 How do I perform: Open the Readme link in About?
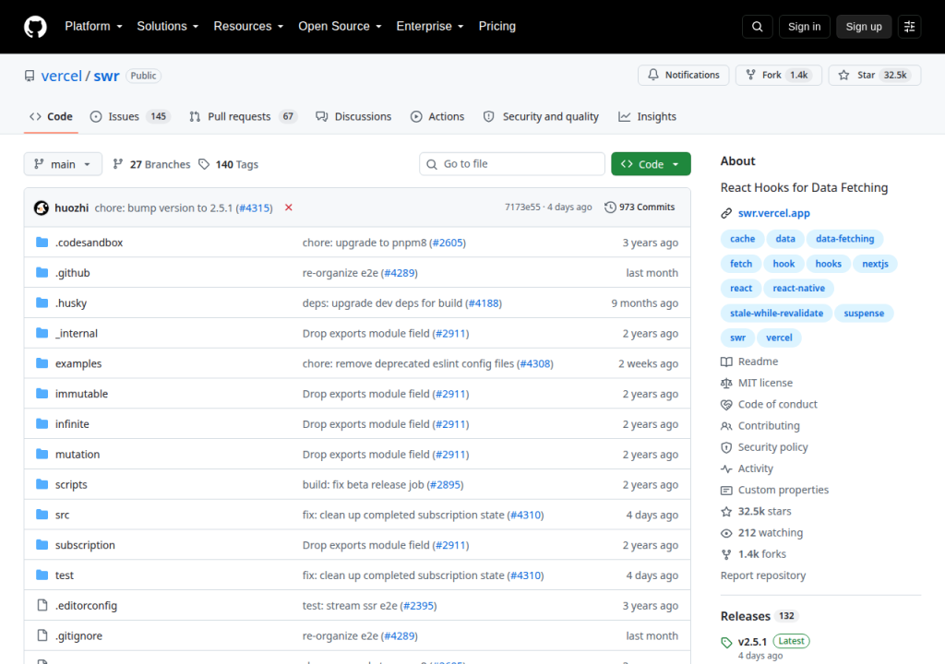pos(749,362)
